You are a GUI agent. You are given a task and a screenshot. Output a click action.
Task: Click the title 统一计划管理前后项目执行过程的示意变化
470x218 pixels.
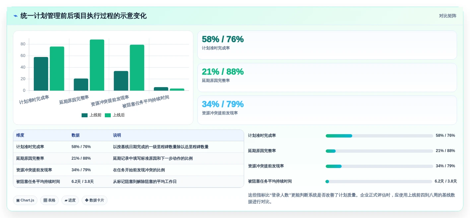83,16
